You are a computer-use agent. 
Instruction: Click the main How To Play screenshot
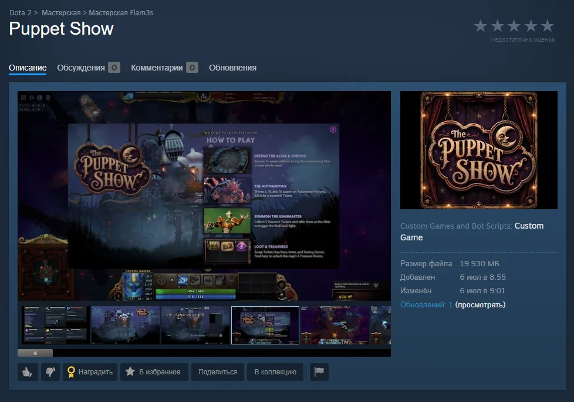pos(204,196)
